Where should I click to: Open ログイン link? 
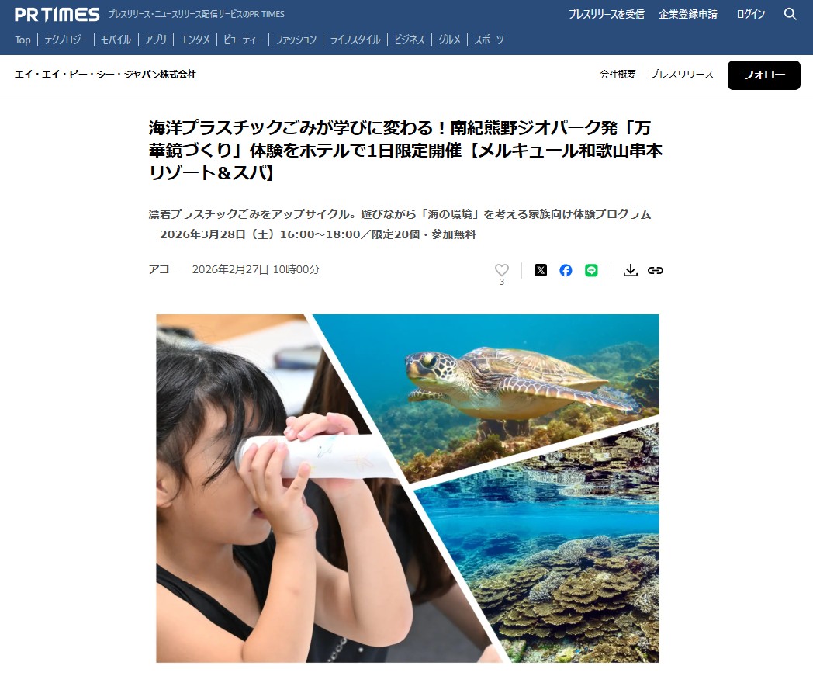point(751,14)
